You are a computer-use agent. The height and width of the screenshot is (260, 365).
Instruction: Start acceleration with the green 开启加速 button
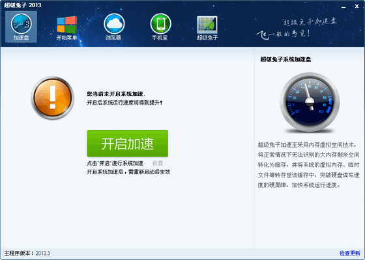point(128,143)
